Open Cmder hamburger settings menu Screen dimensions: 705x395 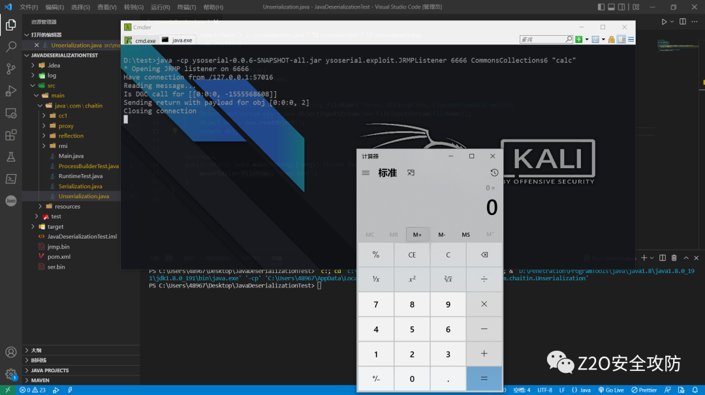pos(631,40)
